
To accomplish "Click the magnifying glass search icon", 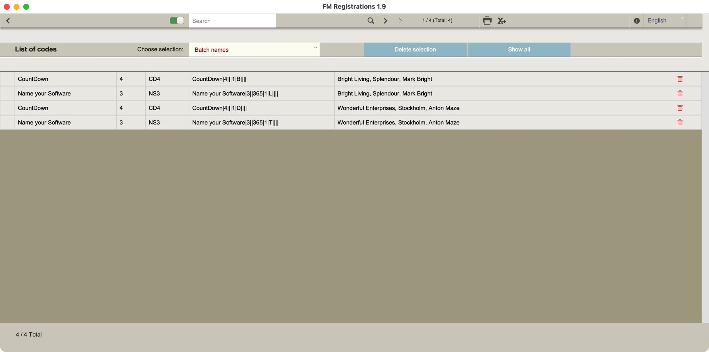I will 371,21.
